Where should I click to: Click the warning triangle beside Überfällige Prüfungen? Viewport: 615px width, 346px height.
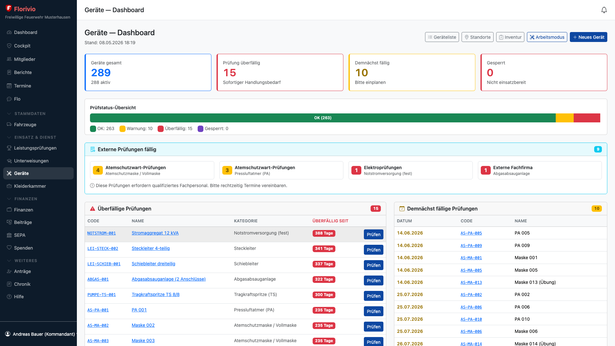coord(93,209)
